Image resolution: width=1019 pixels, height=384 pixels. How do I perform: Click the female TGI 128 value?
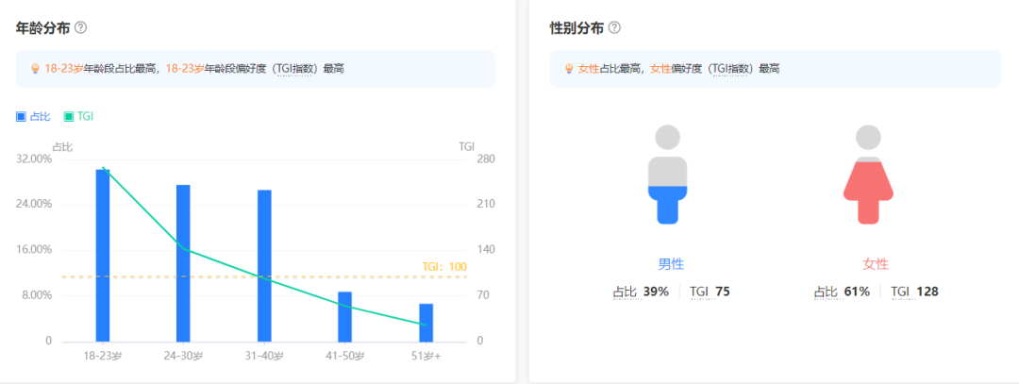(927, 292)
